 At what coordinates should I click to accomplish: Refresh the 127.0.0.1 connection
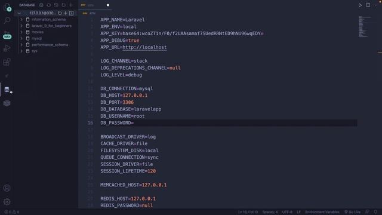pyautogui.click(x=60, y=13)
